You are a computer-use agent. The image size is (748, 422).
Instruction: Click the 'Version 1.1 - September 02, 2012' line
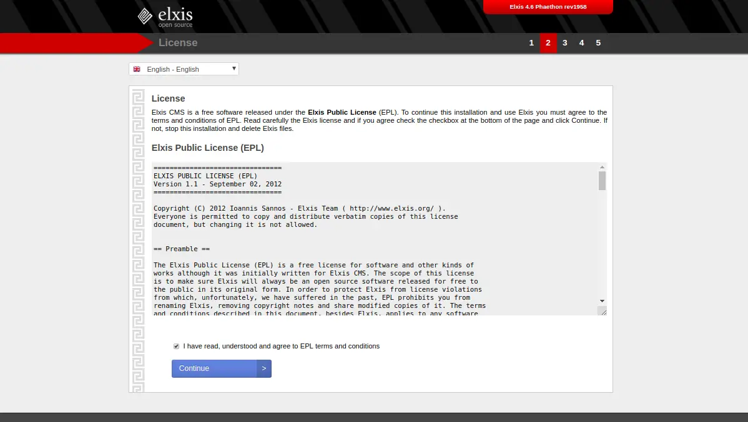(217, 184)
